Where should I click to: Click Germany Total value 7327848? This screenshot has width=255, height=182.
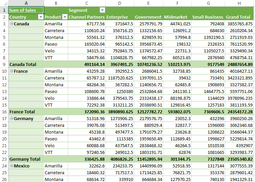[208, 159]
